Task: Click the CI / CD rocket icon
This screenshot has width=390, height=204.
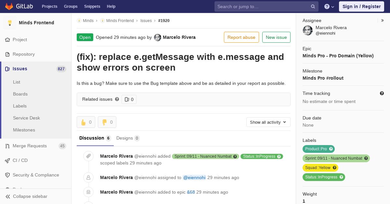Action: tap(7, 160)
